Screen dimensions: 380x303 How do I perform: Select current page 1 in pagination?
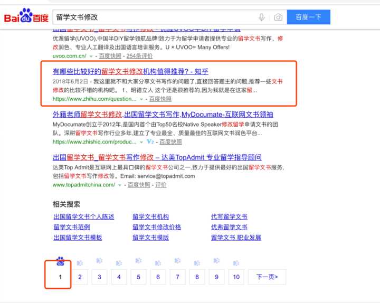[x=60, y=277]
